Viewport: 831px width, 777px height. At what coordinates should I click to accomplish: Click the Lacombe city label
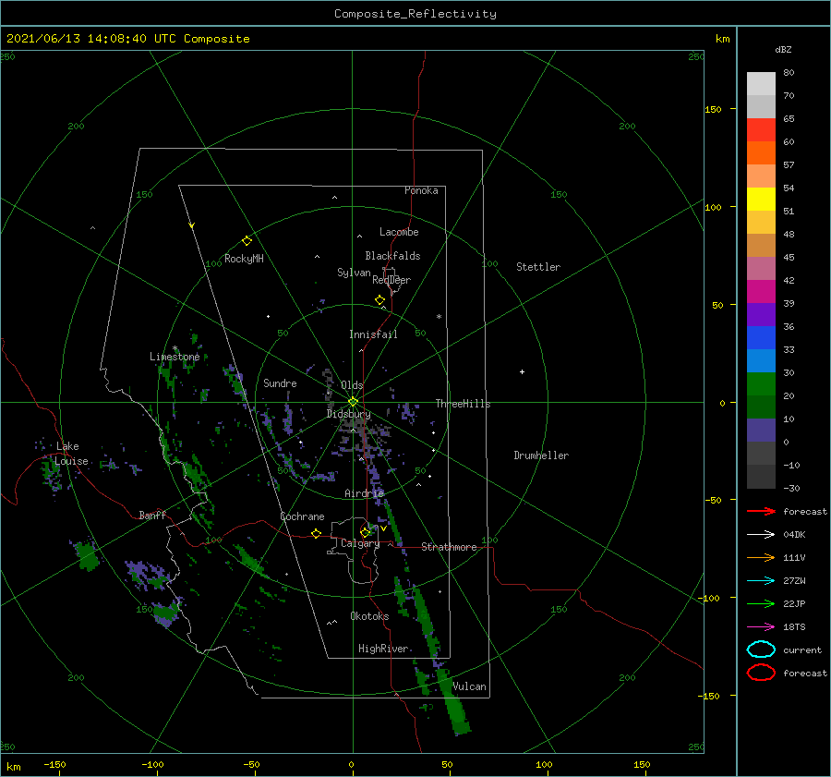[399, 232]
